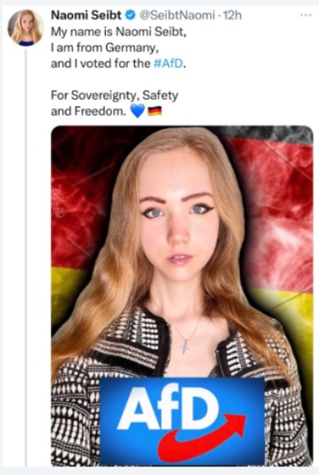319x475 pixels.
Task: Click the Naomi Seibt display name
Action: point(86,15)
